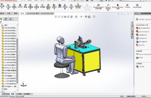Switch to the SOLIDWORKS 插件 tab
The image size is (151, 98).
33,13
